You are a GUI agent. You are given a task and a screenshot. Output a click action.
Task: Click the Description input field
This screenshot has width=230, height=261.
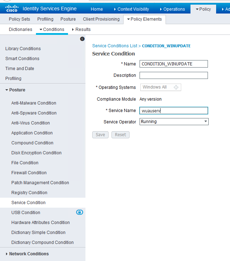[174, 75]
